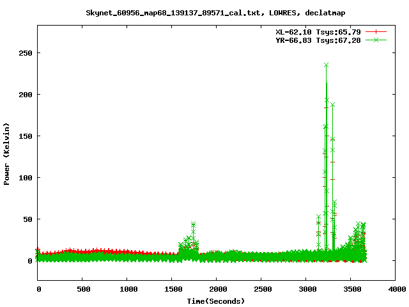Click the 150 tick label on y-axis
Image resolution: width=409 pixels, height=307 pixels.
point(26,136)
